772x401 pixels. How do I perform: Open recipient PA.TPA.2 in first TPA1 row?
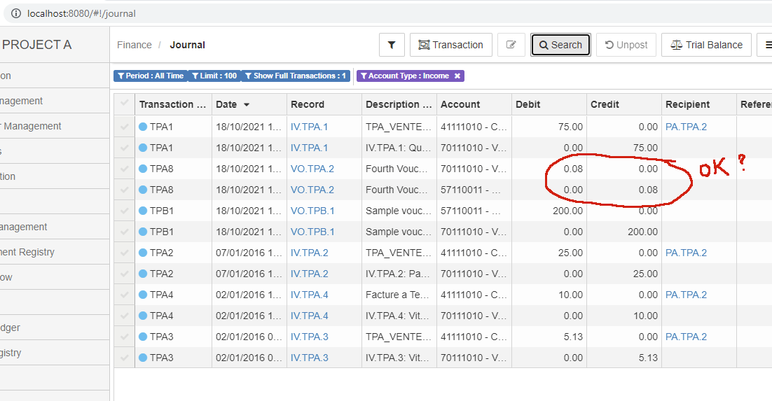click(687, 127)
